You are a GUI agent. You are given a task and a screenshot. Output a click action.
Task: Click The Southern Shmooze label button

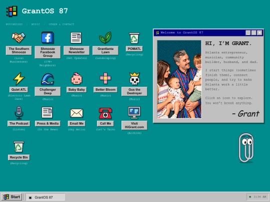pyautogui.click(x=19, y=50)
